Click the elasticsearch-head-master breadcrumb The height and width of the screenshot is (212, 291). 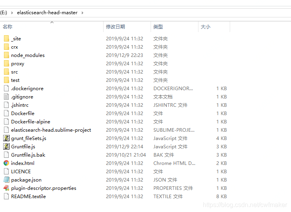(47, 13)
